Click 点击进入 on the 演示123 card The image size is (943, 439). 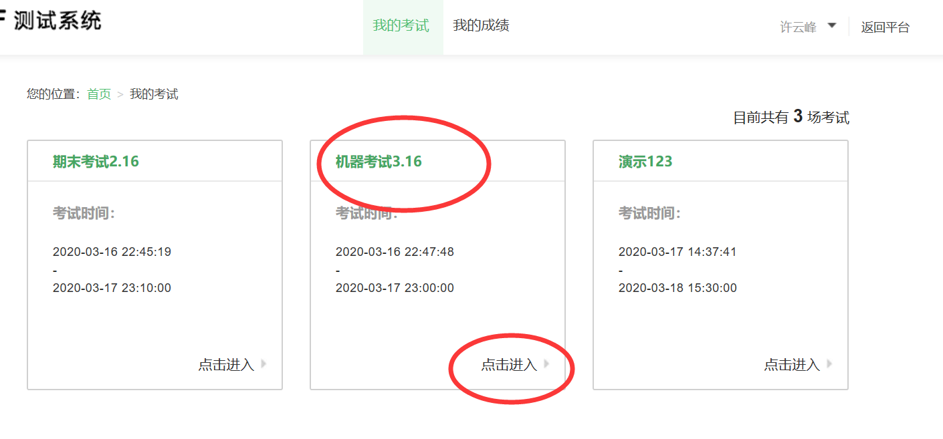(792, 365)
